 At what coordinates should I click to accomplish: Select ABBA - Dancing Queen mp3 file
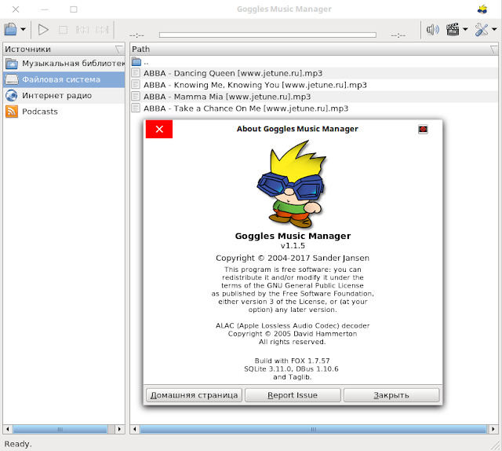(314, 73)
